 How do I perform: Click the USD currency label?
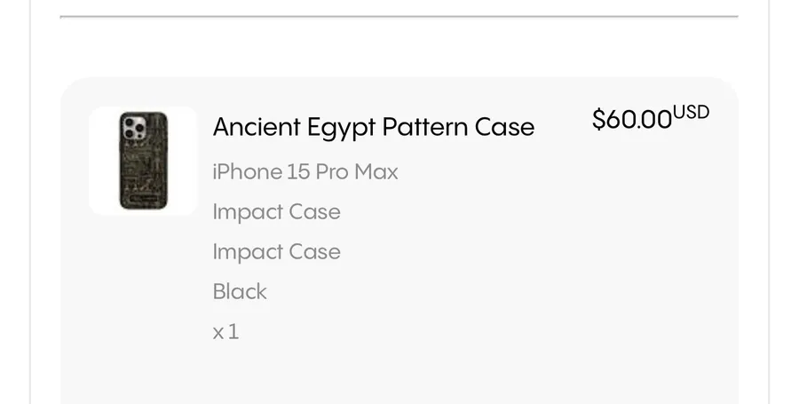[x=691, y=112]
